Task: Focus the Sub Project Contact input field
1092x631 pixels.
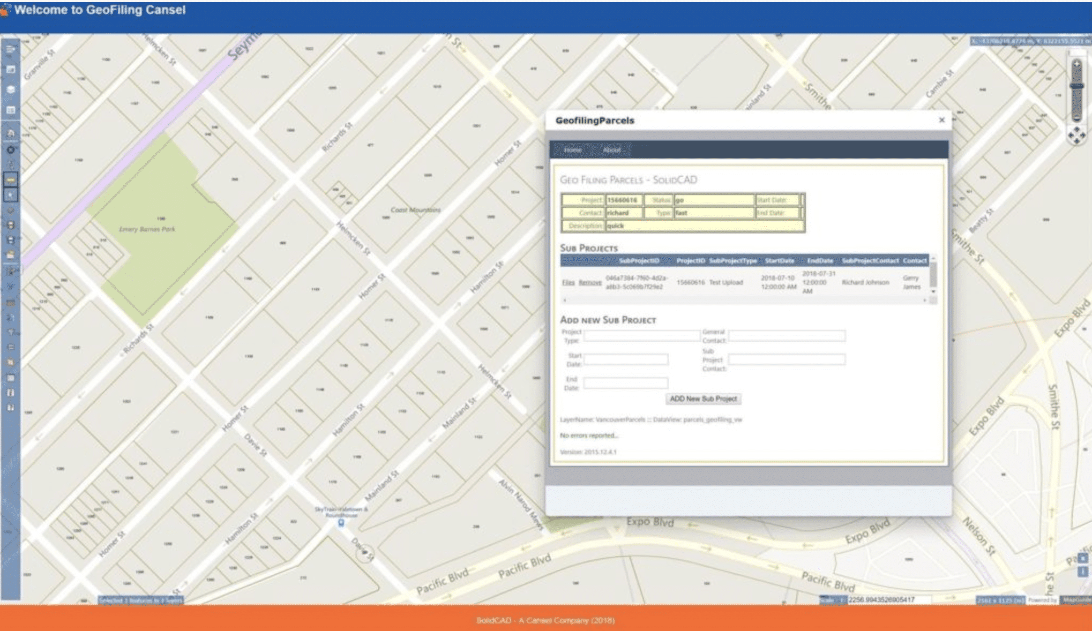Action: 787,359
